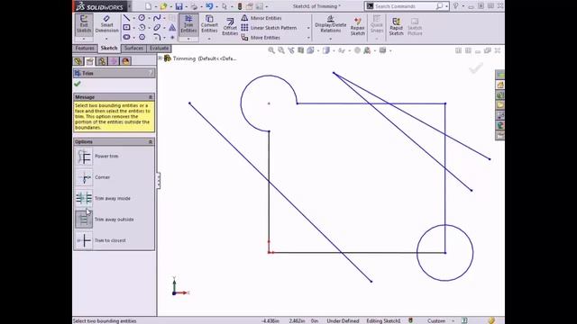Click the SolidWorks Help lightbulb icon
Image resolution: width=577 pixels, height=324 pixels.
[455, 6]
